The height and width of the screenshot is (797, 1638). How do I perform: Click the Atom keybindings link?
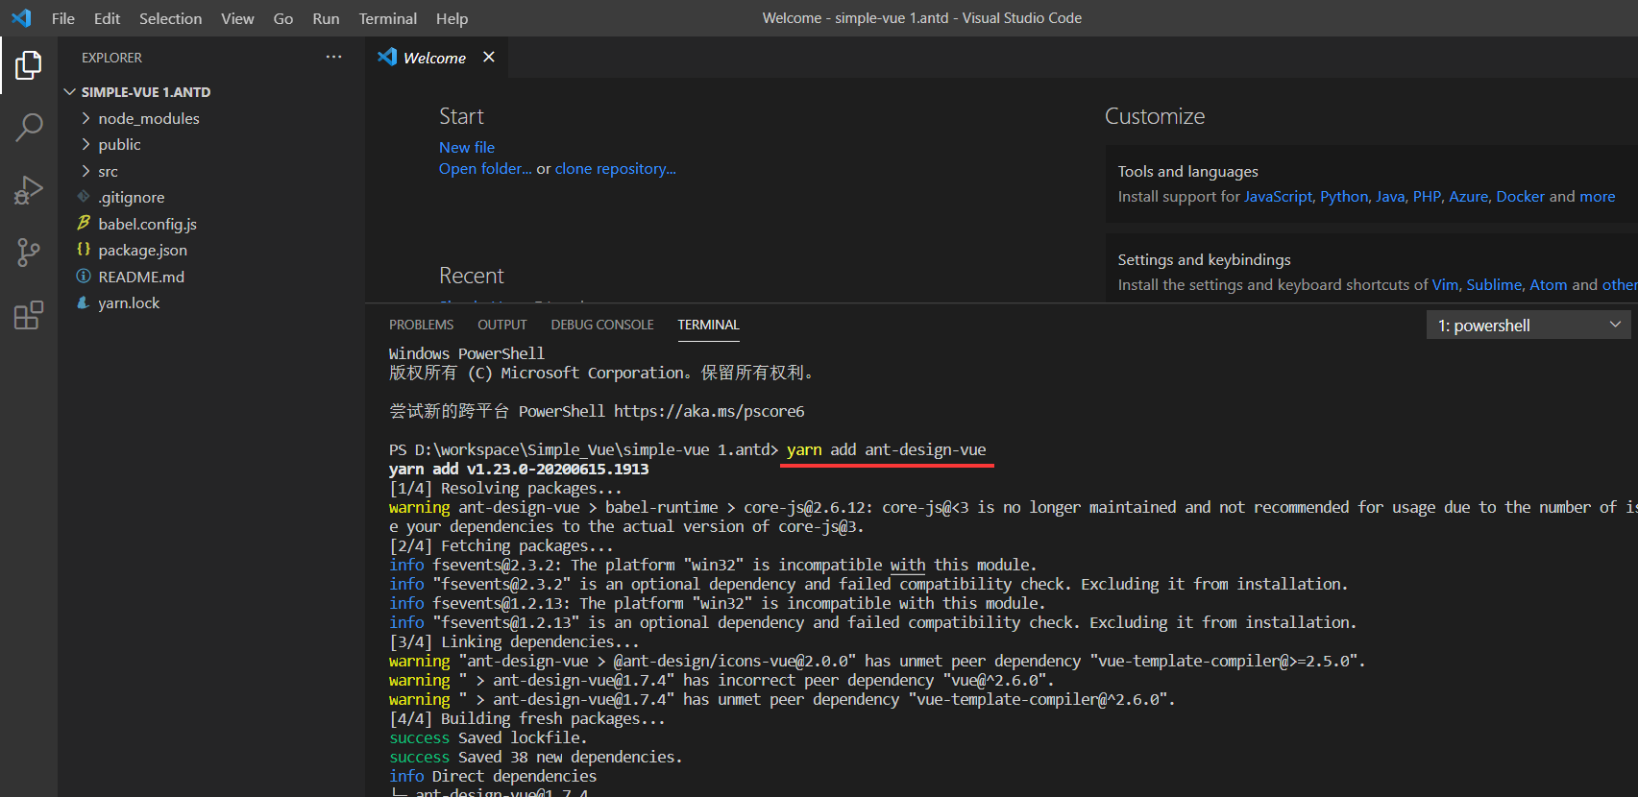click(x=1549, y=284)
